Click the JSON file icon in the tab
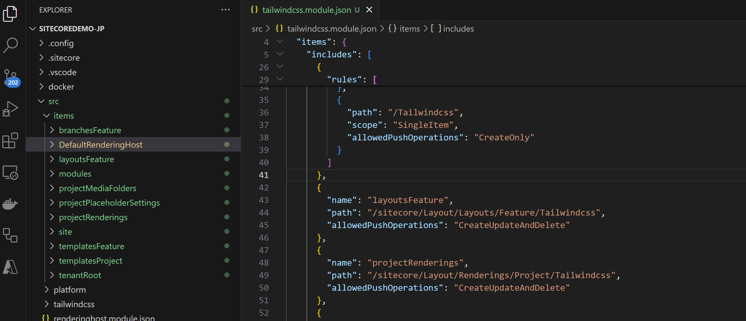The image size is (746, 321). [254, 10]
